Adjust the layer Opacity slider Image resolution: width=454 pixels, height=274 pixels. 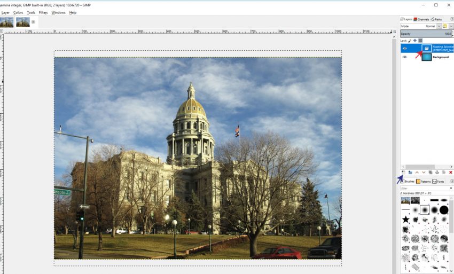pos(426,34)
